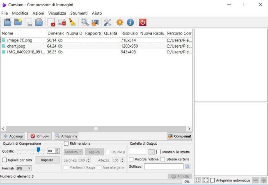Click the file icon beside chart.jpeg
Viewport: 268px width, 185px height.
click(x=4, y=46)
